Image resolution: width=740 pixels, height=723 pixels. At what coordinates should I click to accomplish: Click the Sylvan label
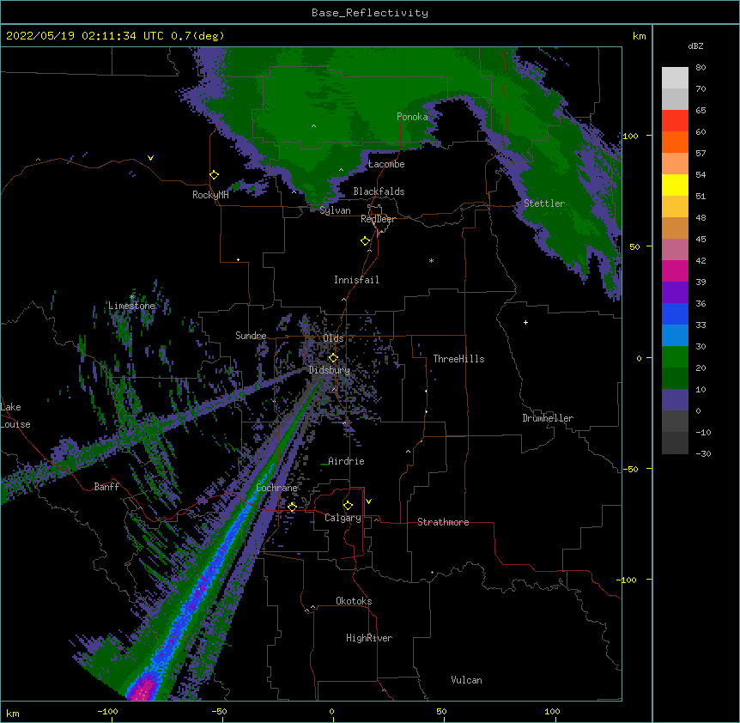pos(335,210)
